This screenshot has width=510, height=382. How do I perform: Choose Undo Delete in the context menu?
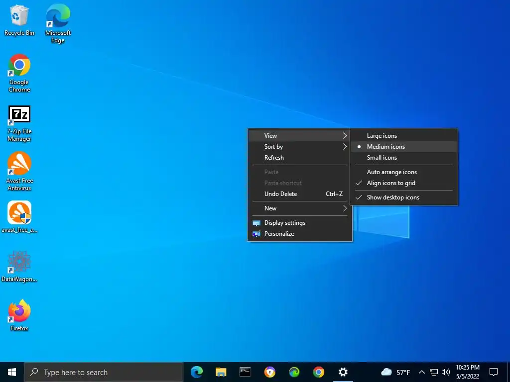coord(299,194)
